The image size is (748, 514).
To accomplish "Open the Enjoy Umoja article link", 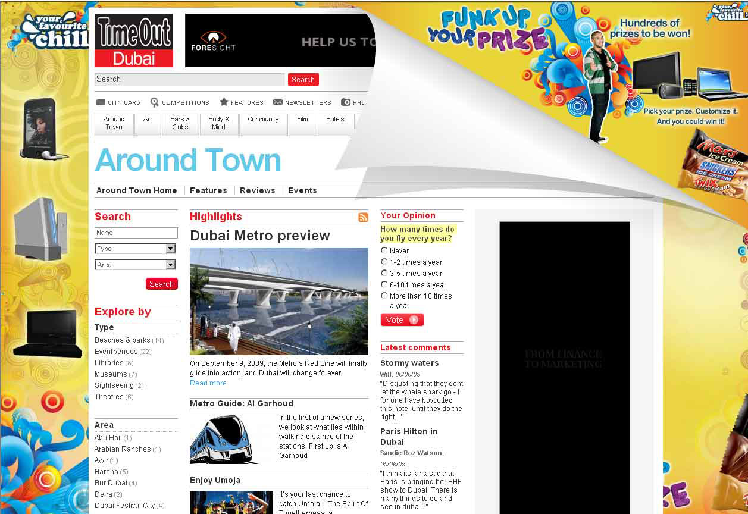I will click(x=215, y=480).
